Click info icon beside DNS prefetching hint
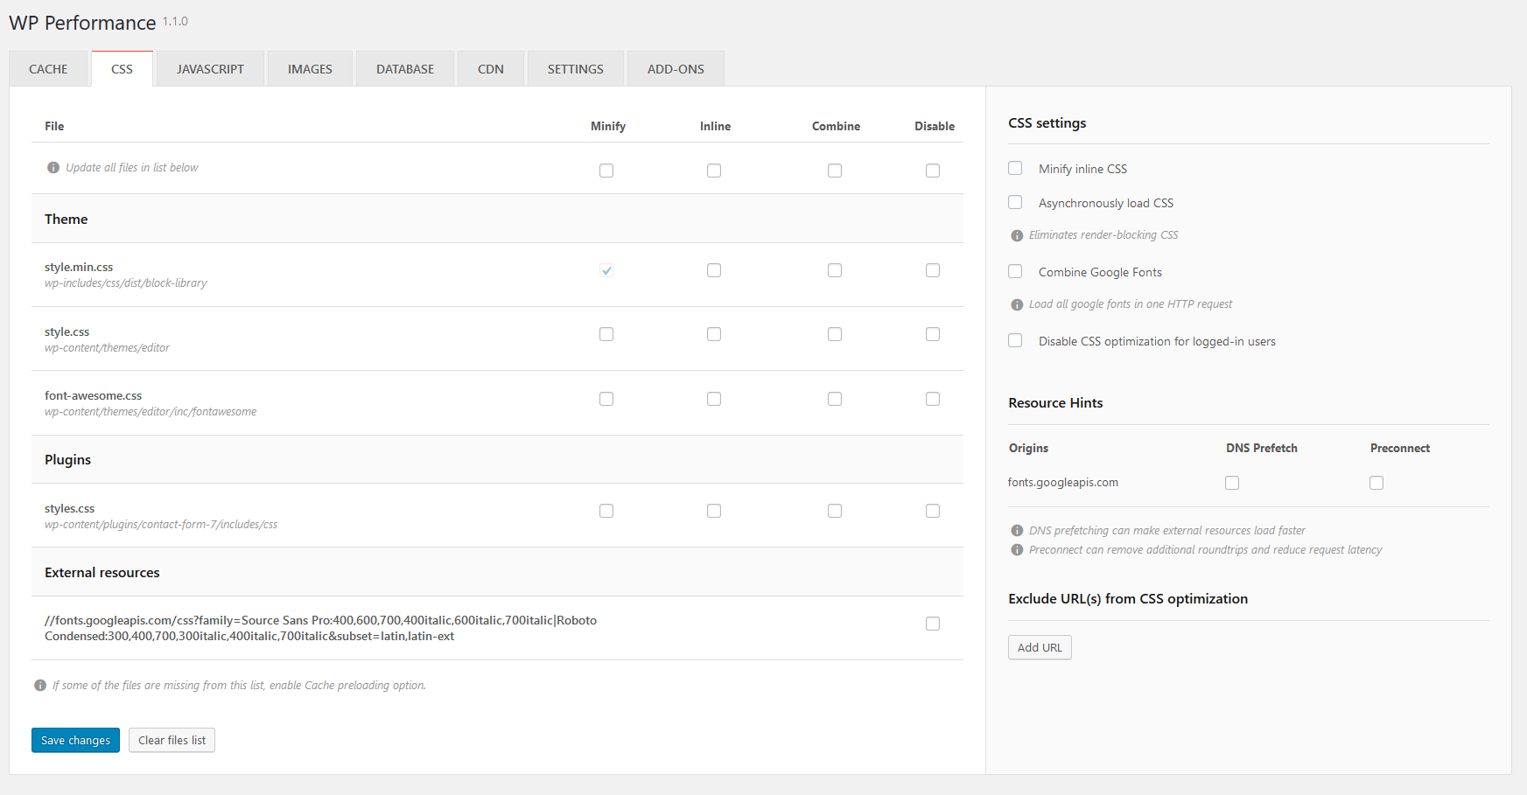This screenshot has width=1527, height=795. pos(1017,531)
